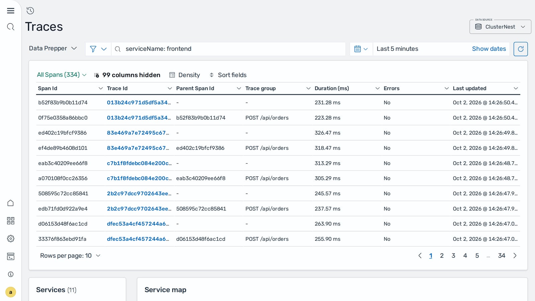The image size is (535, 301).
Task: Click the Last 5 minutes time range field
Action: pos(421,49)
